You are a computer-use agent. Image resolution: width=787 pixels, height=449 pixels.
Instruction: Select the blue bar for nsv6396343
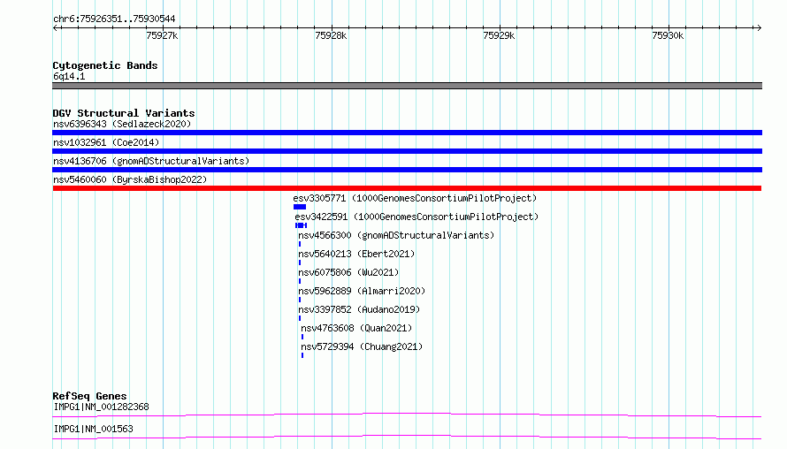pyautogui.click(x=407, y=133)
